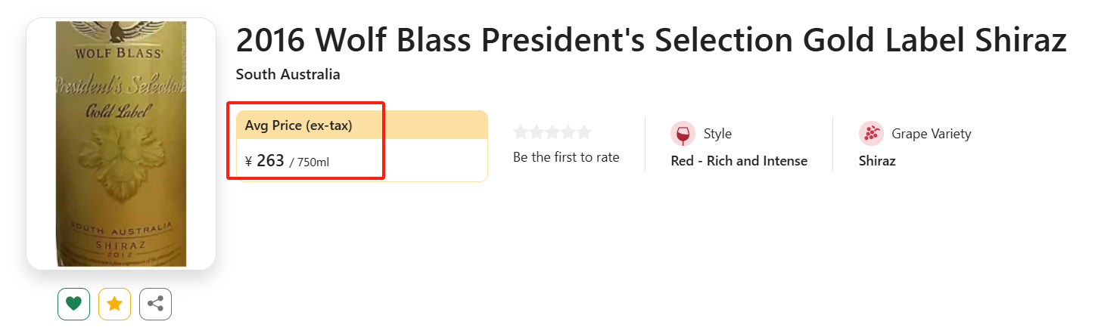Rate the wine five stars
Screen dimensions: 1098x334
click(583, 132)
